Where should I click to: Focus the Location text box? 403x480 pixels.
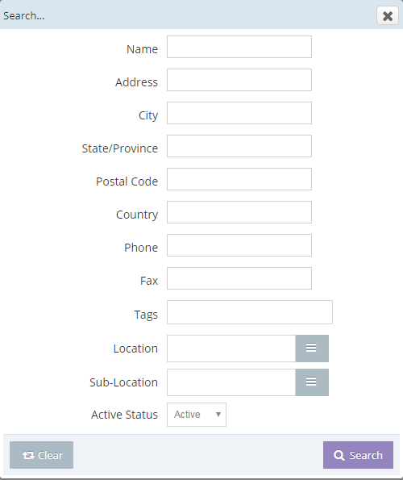tap(231, 349)
